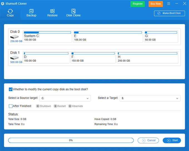Viewport: 189px width, 151px height.
Task: Select the Shutdown radio option
Action: pyautogui.click(x=38, y=106)
